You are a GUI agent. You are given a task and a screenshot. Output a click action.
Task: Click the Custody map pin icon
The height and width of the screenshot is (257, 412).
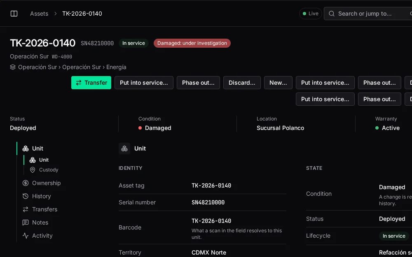[33, 170]
